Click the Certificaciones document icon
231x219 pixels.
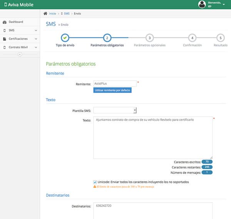(x=5, y=39)
